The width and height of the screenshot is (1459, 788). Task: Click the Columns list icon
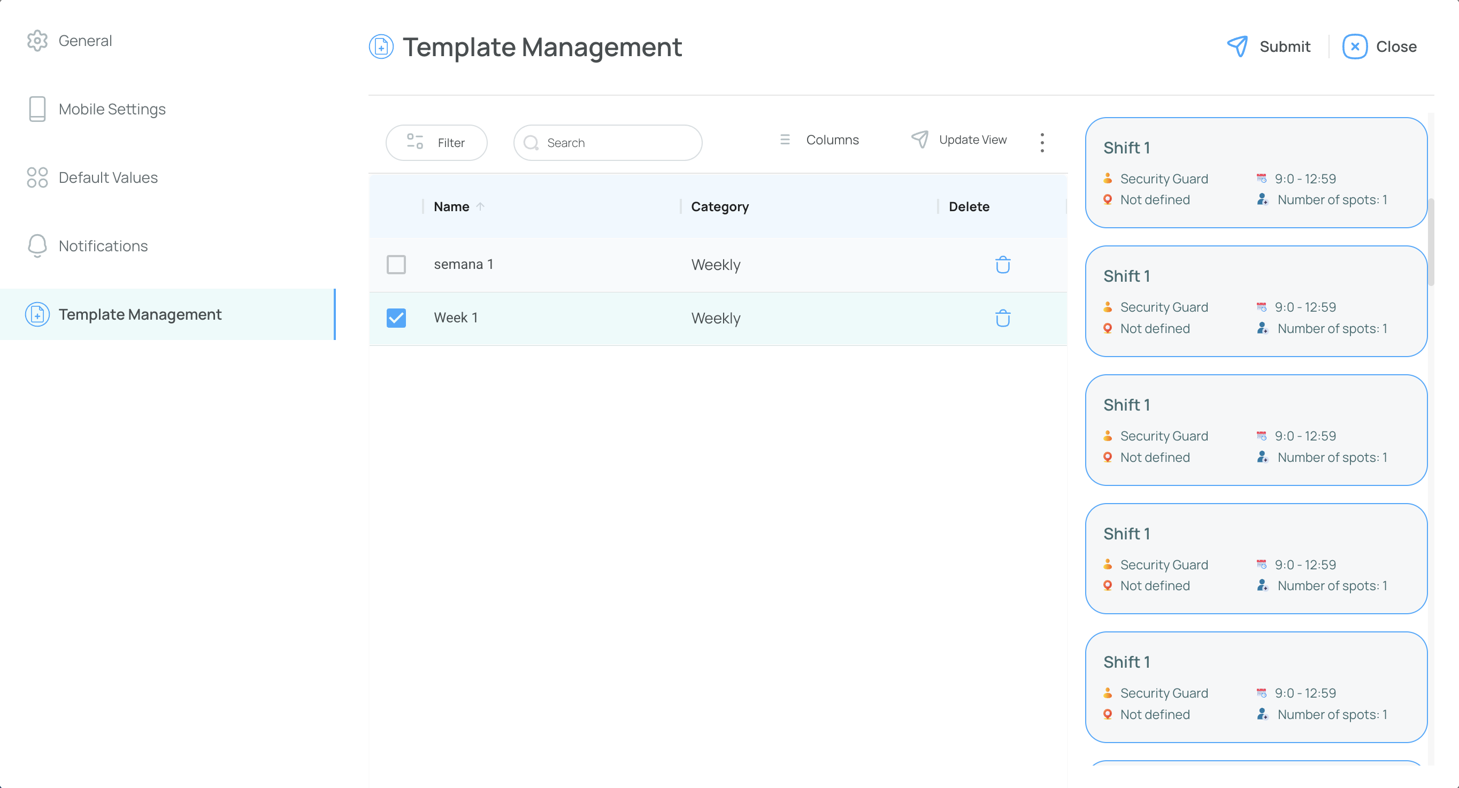click(x=785, y=139)
